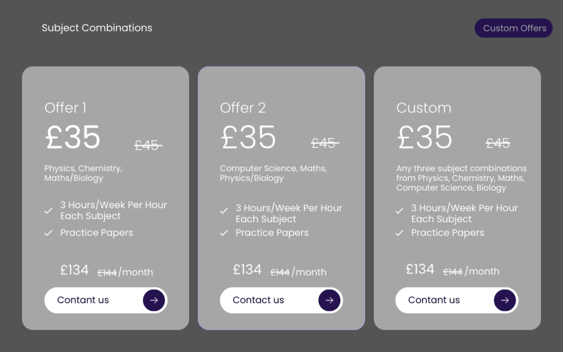Click the arrow icon in Custom card
Screen dimensions: 563x352
pyautogui.click(x=505, y=300)
